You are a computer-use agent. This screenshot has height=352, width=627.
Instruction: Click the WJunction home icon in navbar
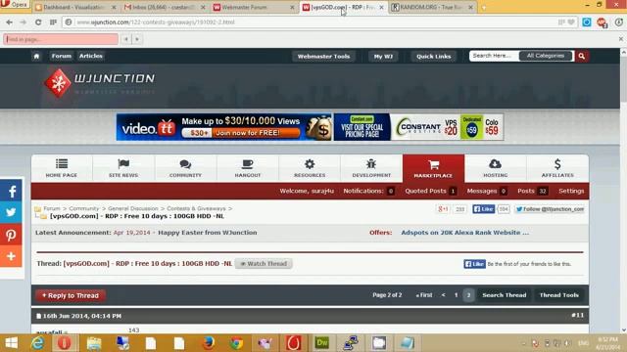[36, 57]
